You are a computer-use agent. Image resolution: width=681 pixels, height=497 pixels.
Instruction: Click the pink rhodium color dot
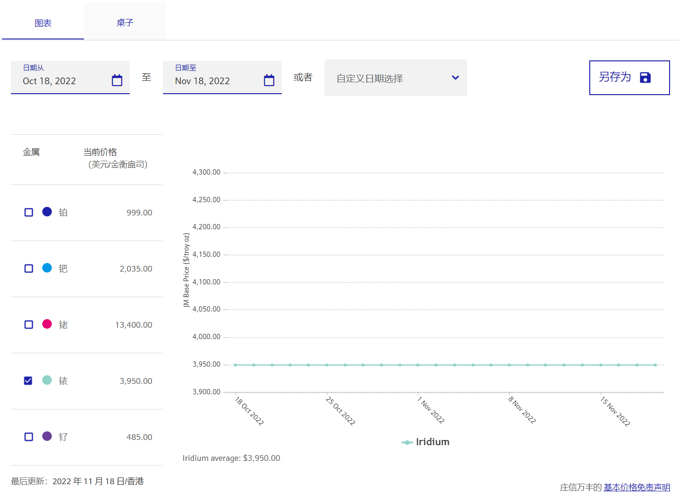pyautogui.click(x=47, y=324)
